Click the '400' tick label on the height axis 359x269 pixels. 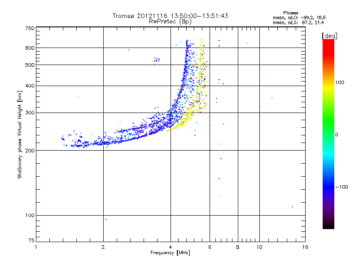point(30,86)
